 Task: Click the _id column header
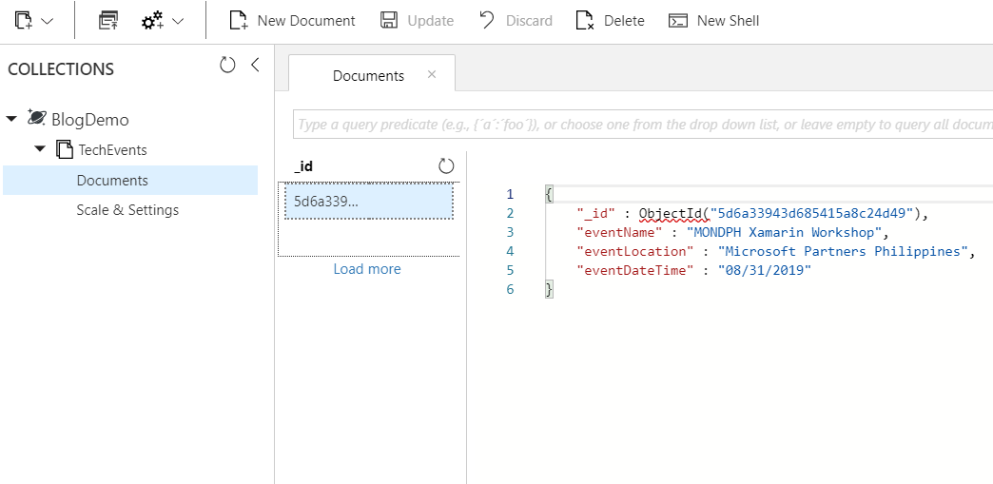point(303,166)
